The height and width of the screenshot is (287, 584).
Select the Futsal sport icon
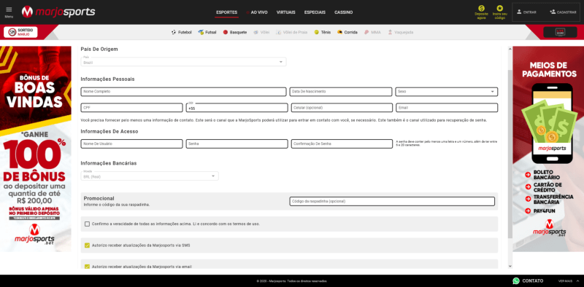[x=201, y=32]
